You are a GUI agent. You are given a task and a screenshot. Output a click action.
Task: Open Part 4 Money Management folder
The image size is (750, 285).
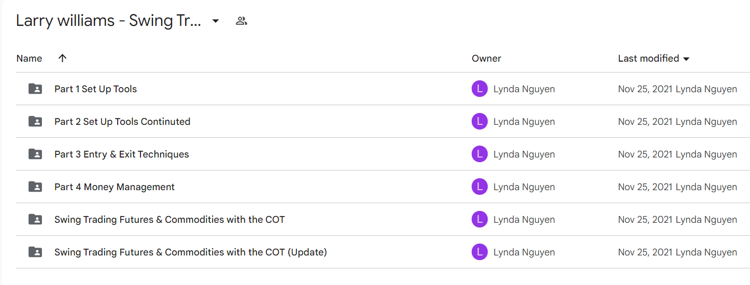click(115, 187)
